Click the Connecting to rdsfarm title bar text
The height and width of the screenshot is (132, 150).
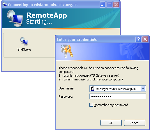pos(43,5)
